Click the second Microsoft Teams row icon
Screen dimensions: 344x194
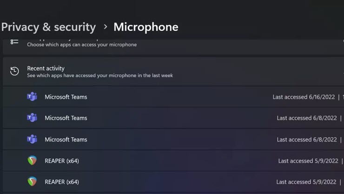pyautogui.click(x=32, y=118)
